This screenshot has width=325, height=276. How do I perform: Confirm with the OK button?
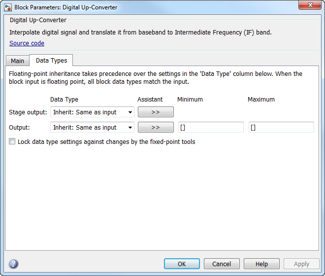(x=182, y=264)
